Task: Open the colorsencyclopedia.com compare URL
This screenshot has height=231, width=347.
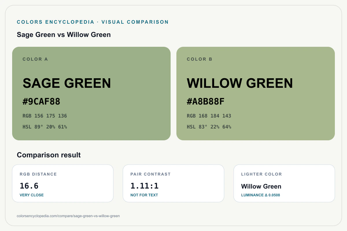Action: pyautogui.click(x=68, y=216)
